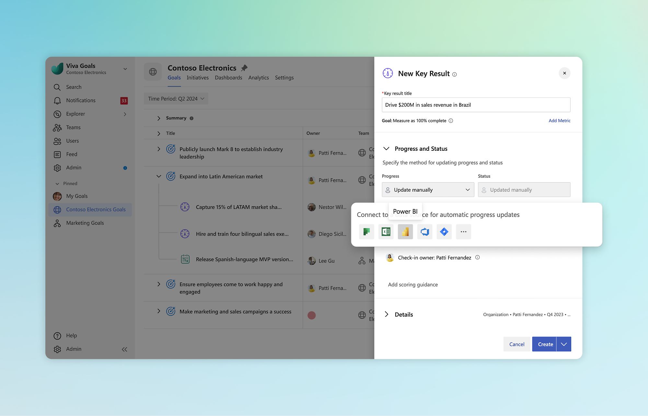Open the Progress Update manually dropdown

tap(428, 190)
